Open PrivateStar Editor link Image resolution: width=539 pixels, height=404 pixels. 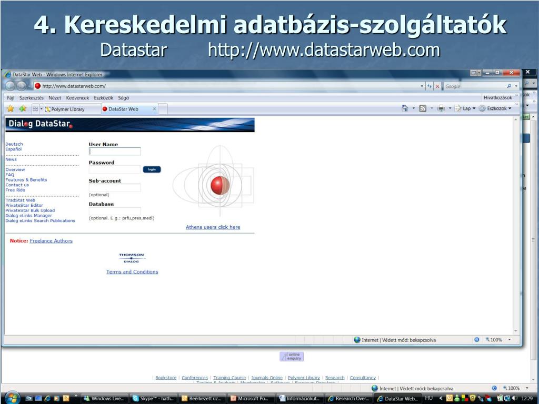[24, 205]
